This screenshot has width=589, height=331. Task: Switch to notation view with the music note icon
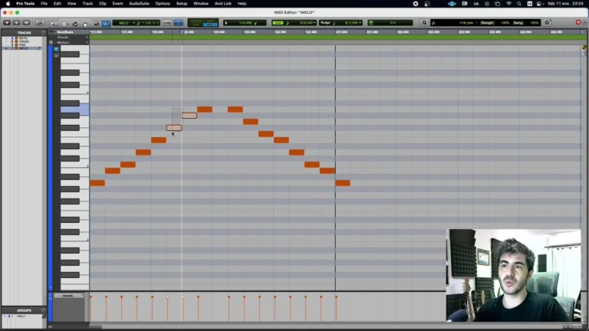coord(40,23)
